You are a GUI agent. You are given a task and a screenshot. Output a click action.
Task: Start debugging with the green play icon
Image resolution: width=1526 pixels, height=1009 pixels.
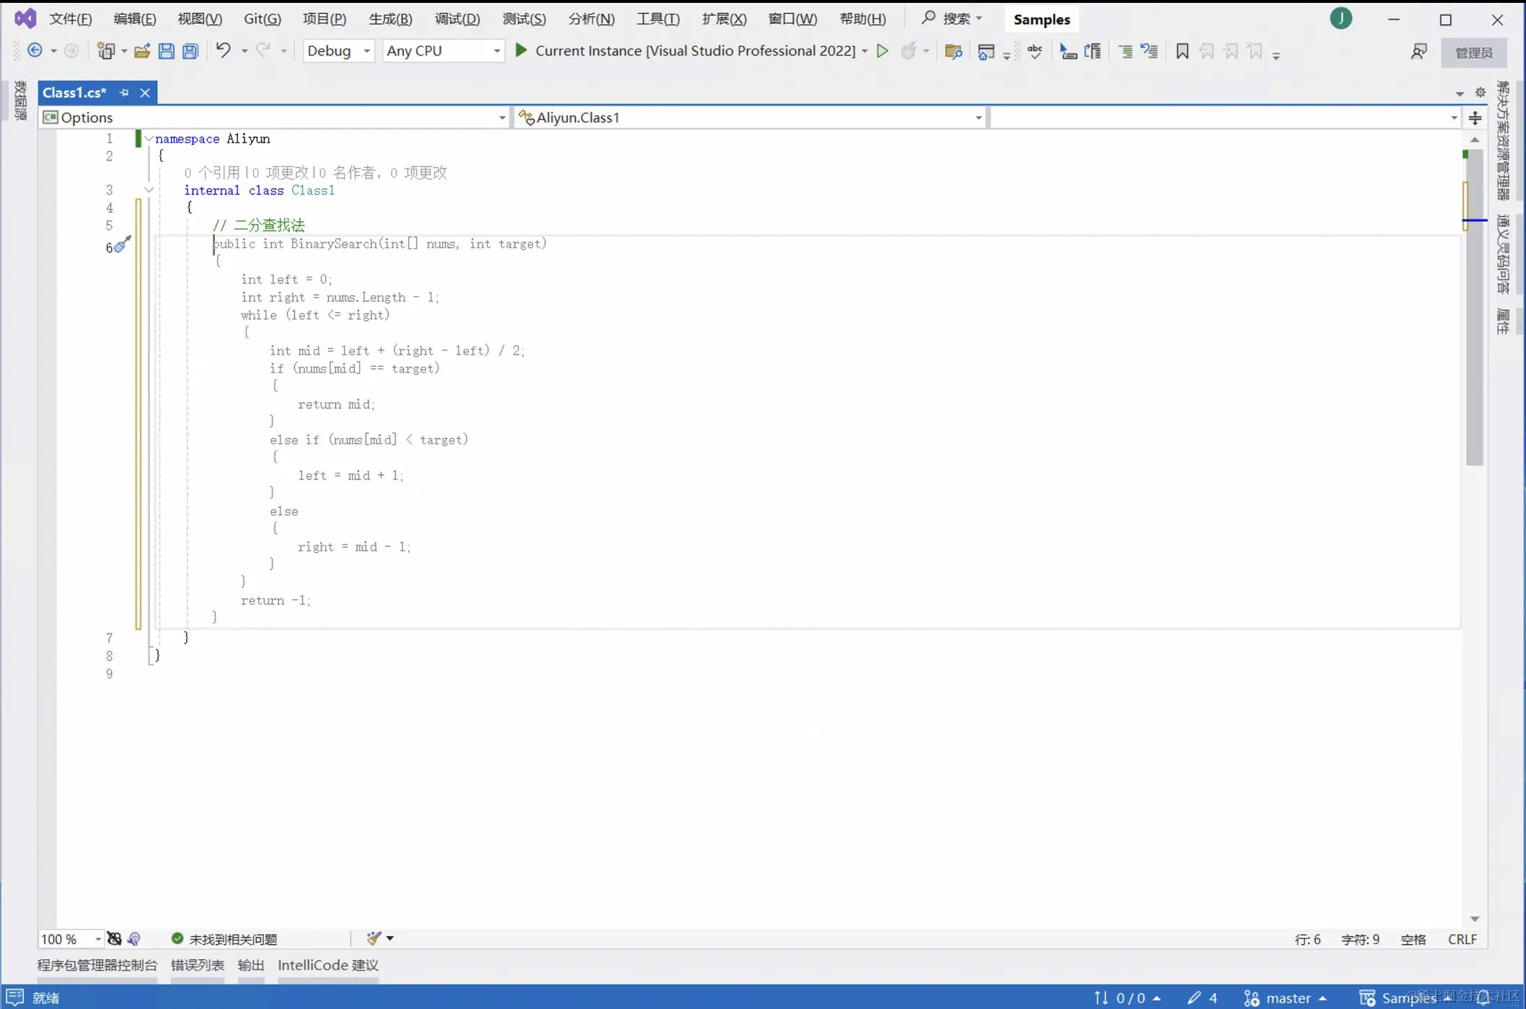coord(521,50)
